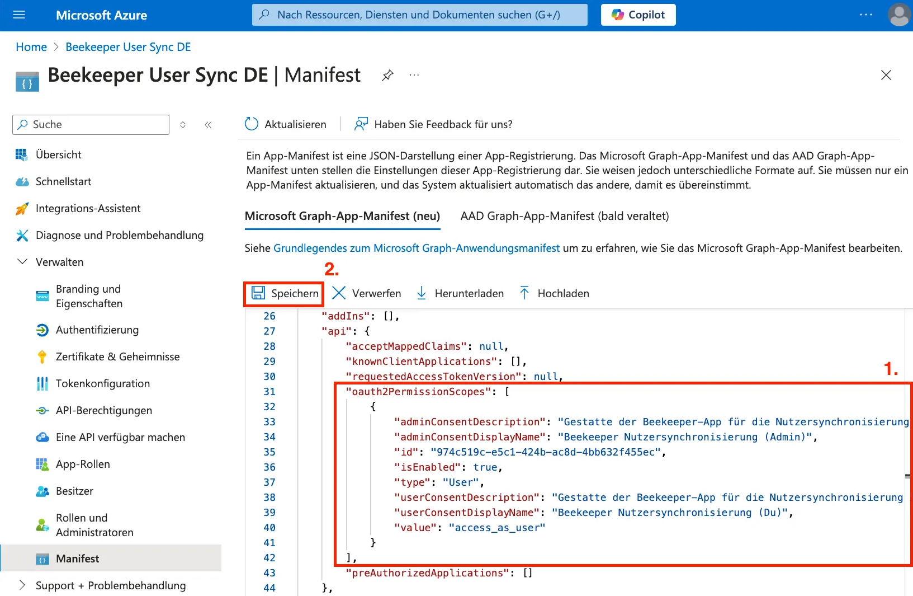The width and height of the screenshot is (913, 596).
Task: Switch to Microsoft Graph-App-Manifest (neu) tab
Action: 342,216
